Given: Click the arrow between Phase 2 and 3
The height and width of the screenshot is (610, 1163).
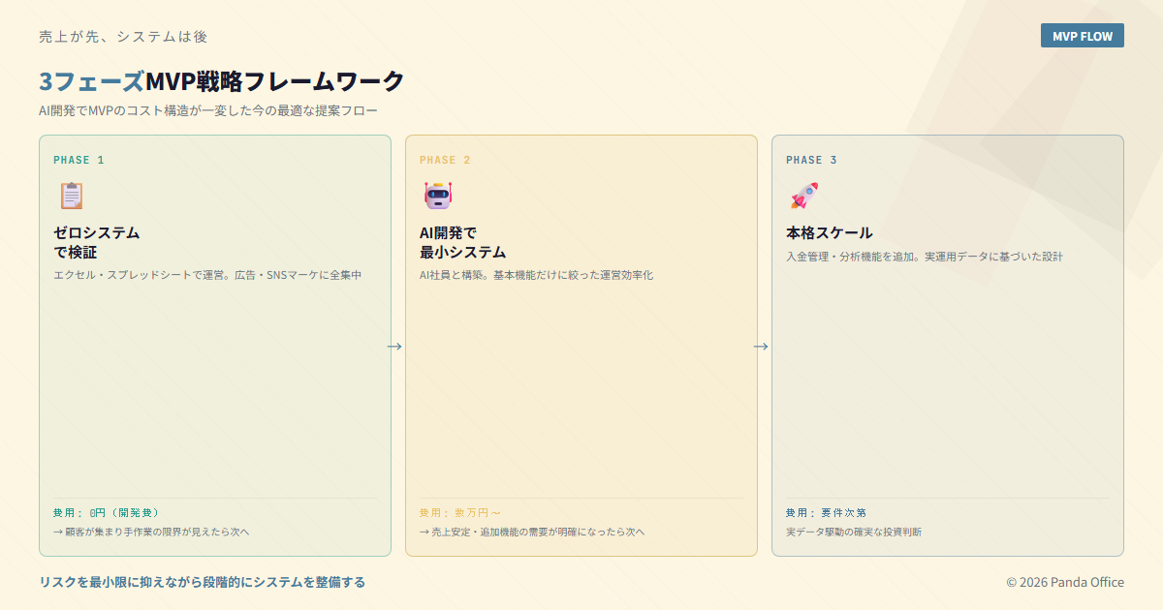Looking at the screenshot, I should click(761, 347).
